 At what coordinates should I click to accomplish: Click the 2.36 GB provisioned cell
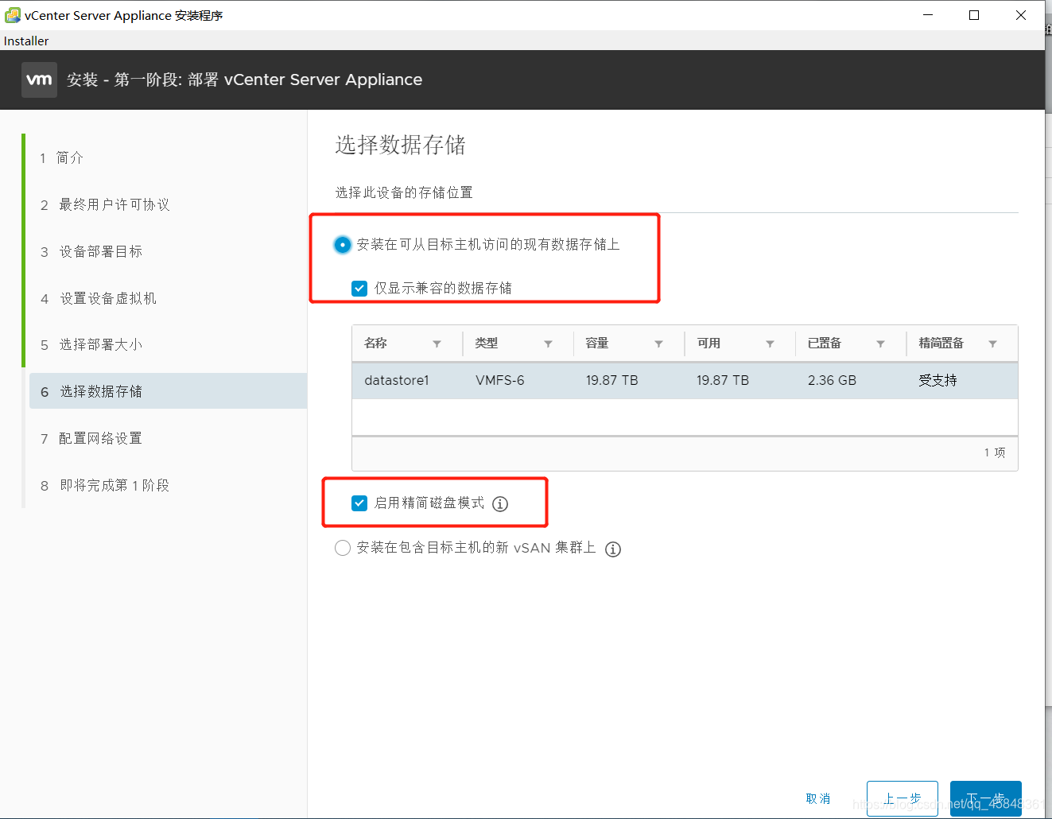coord(832,380)
